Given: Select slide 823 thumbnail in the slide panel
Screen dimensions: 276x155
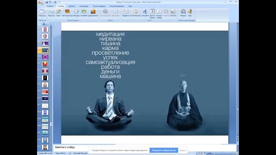Looking at the screenshot, I should [45, 147].
